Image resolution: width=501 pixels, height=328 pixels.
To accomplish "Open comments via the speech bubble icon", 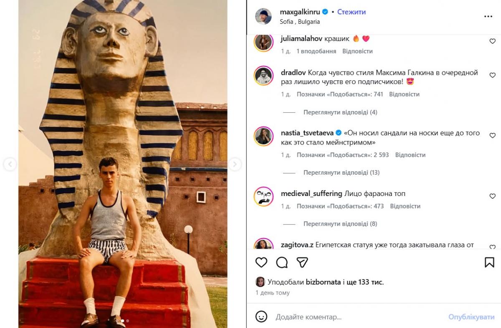I will click(282, 262).
